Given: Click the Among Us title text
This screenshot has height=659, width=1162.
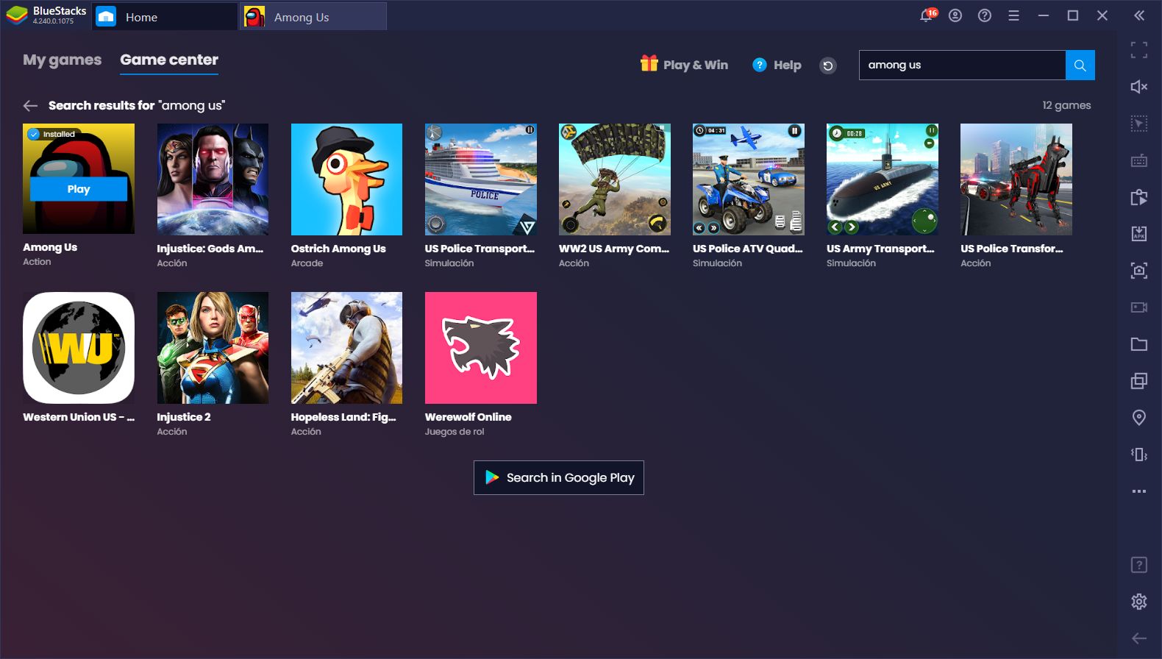Looking at the screenshot, I should click(x=50, y=248).
